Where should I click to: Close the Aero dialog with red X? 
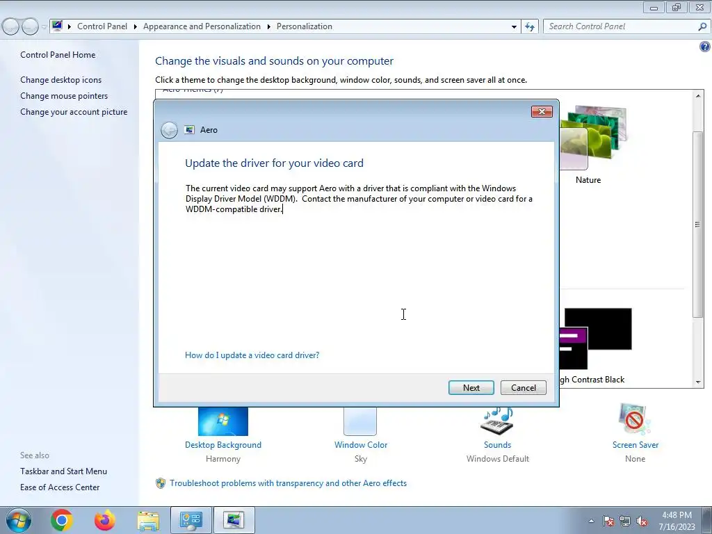pos(542,112)
